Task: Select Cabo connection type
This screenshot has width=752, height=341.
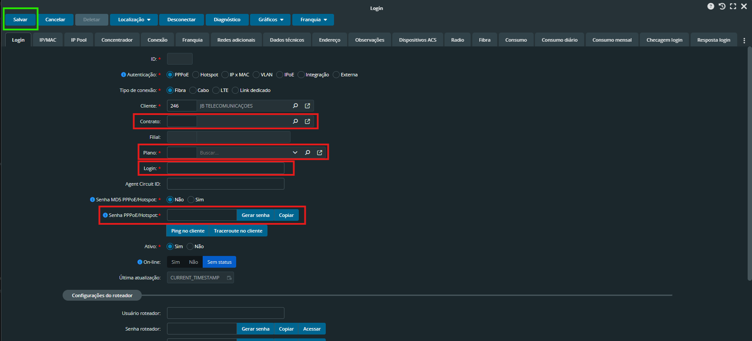Action: point(193,90)
